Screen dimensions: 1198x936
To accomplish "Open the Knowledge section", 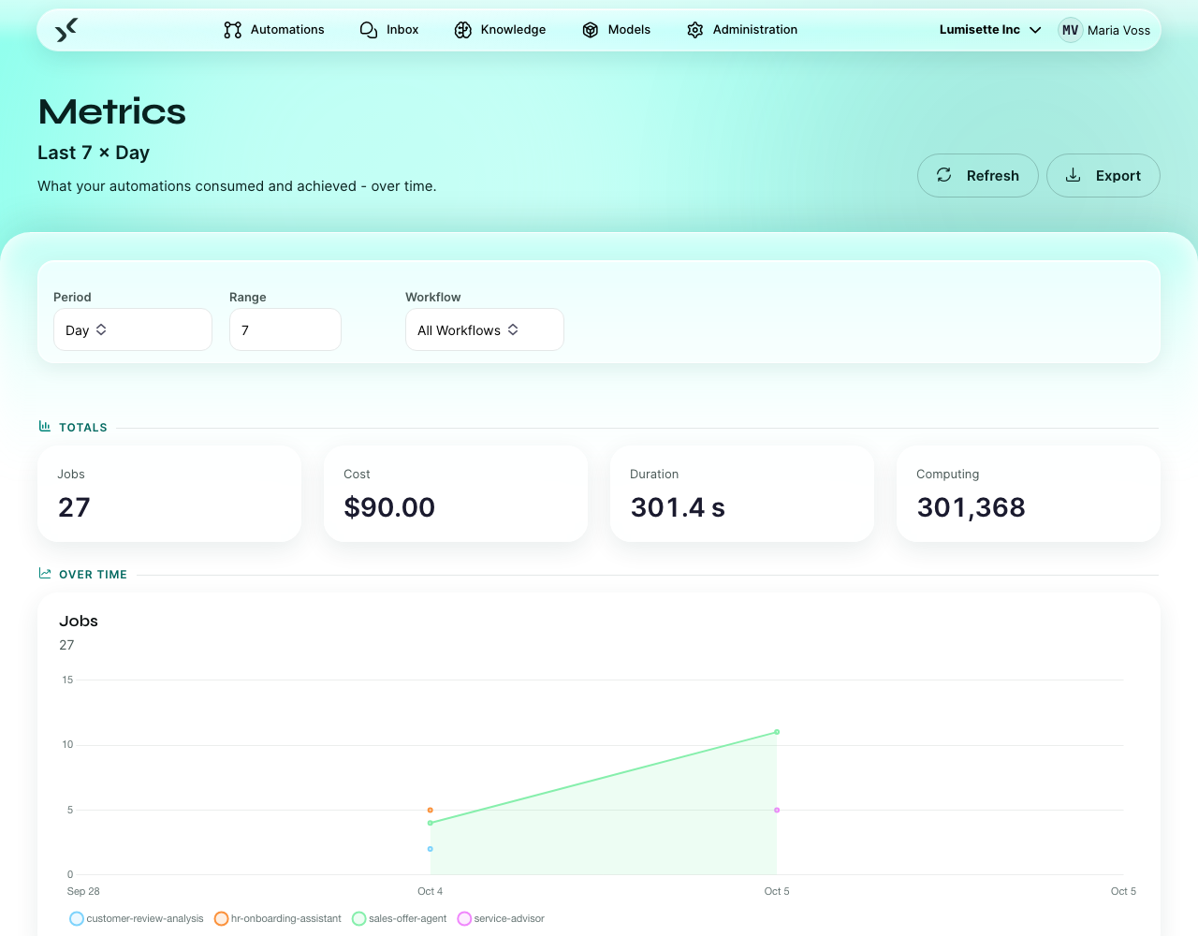I will (500, 30).
